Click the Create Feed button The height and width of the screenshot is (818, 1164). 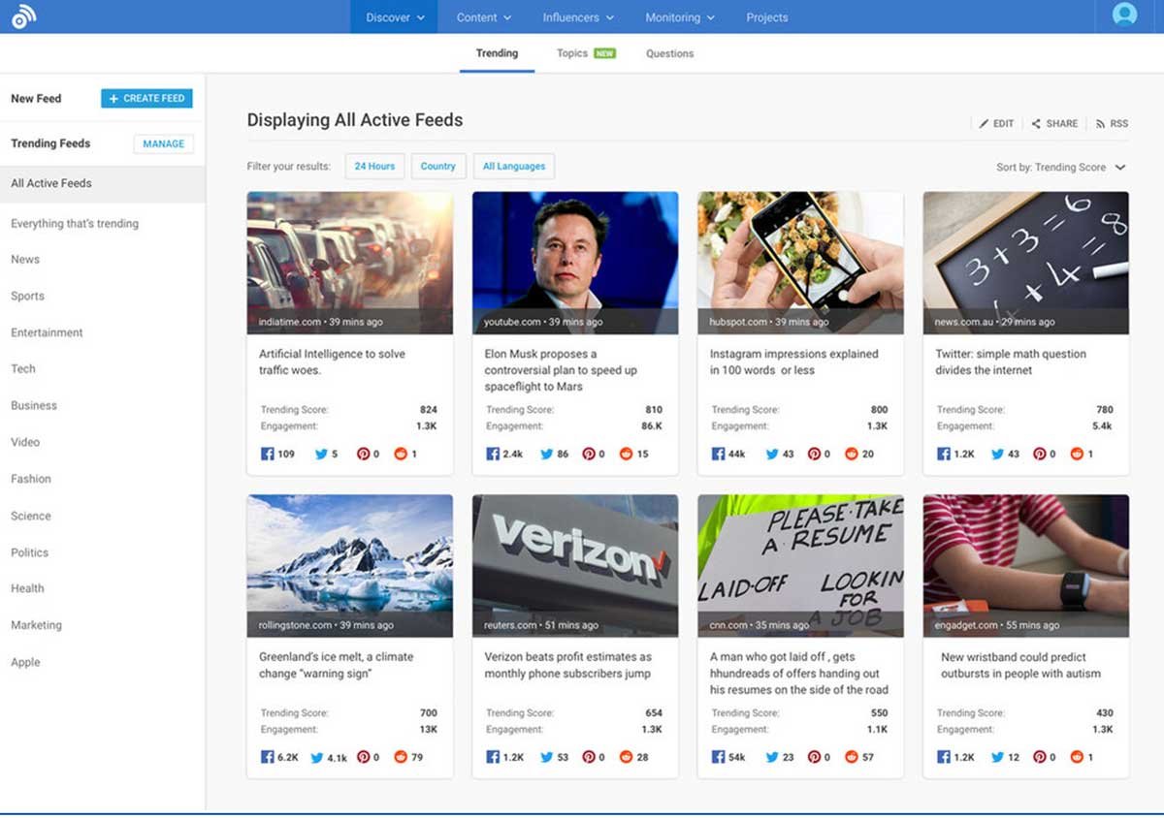pyautogui.click(x=146, y=98)
